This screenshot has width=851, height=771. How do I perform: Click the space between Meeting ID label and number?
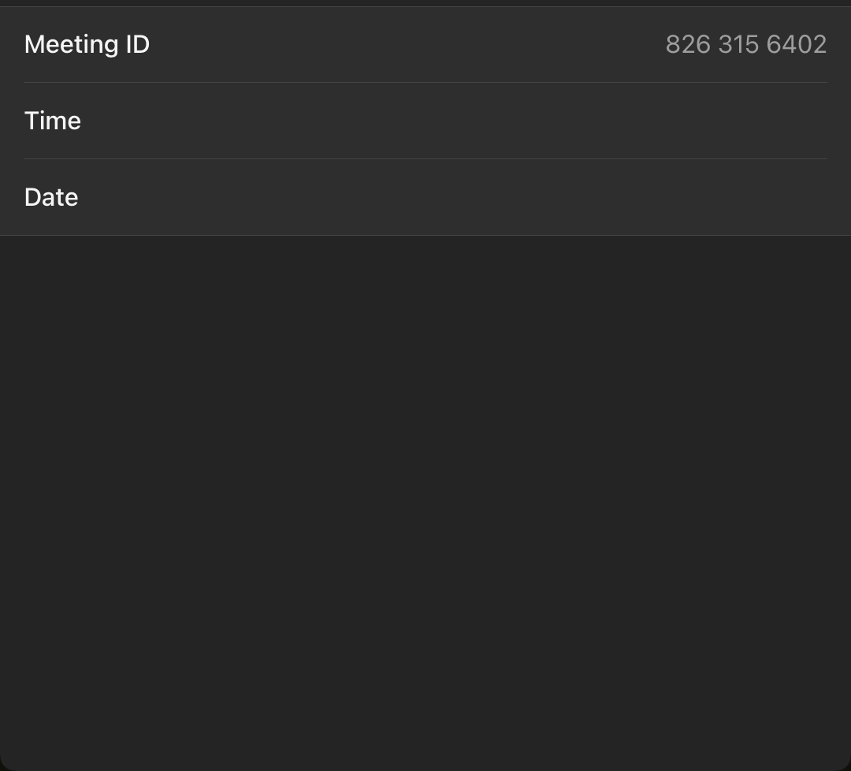click(407, 44)
